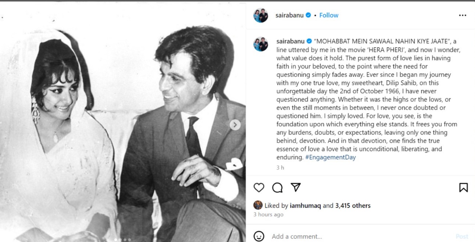The height and width of the screenshot is (242, 475).
Task: Share the post via paper plane icon
Action: [296, 187]
